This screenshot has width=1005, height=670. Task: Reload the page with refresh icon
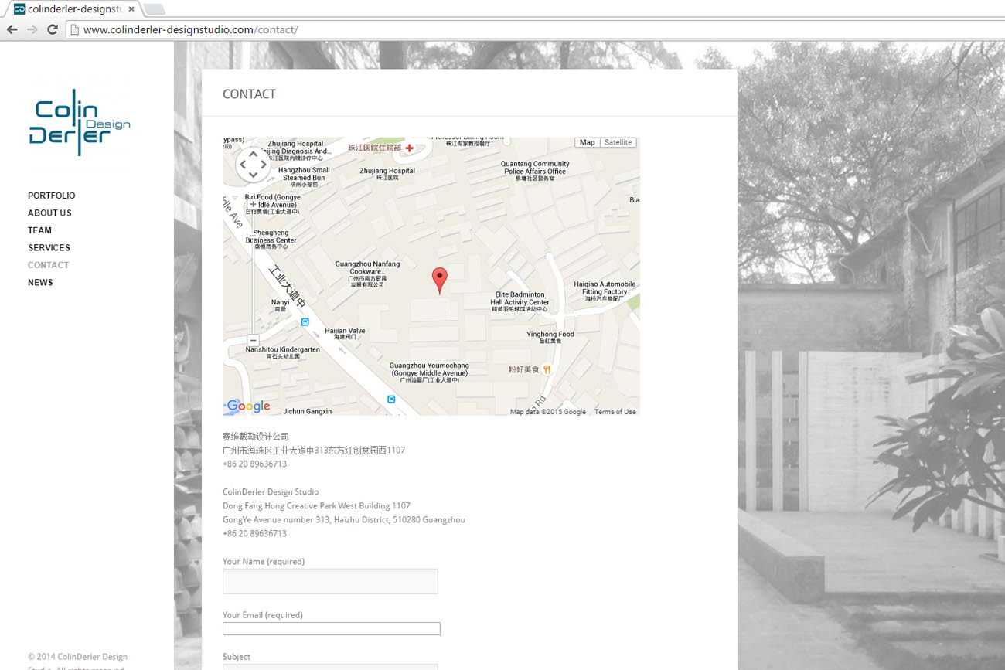point(53,29)
